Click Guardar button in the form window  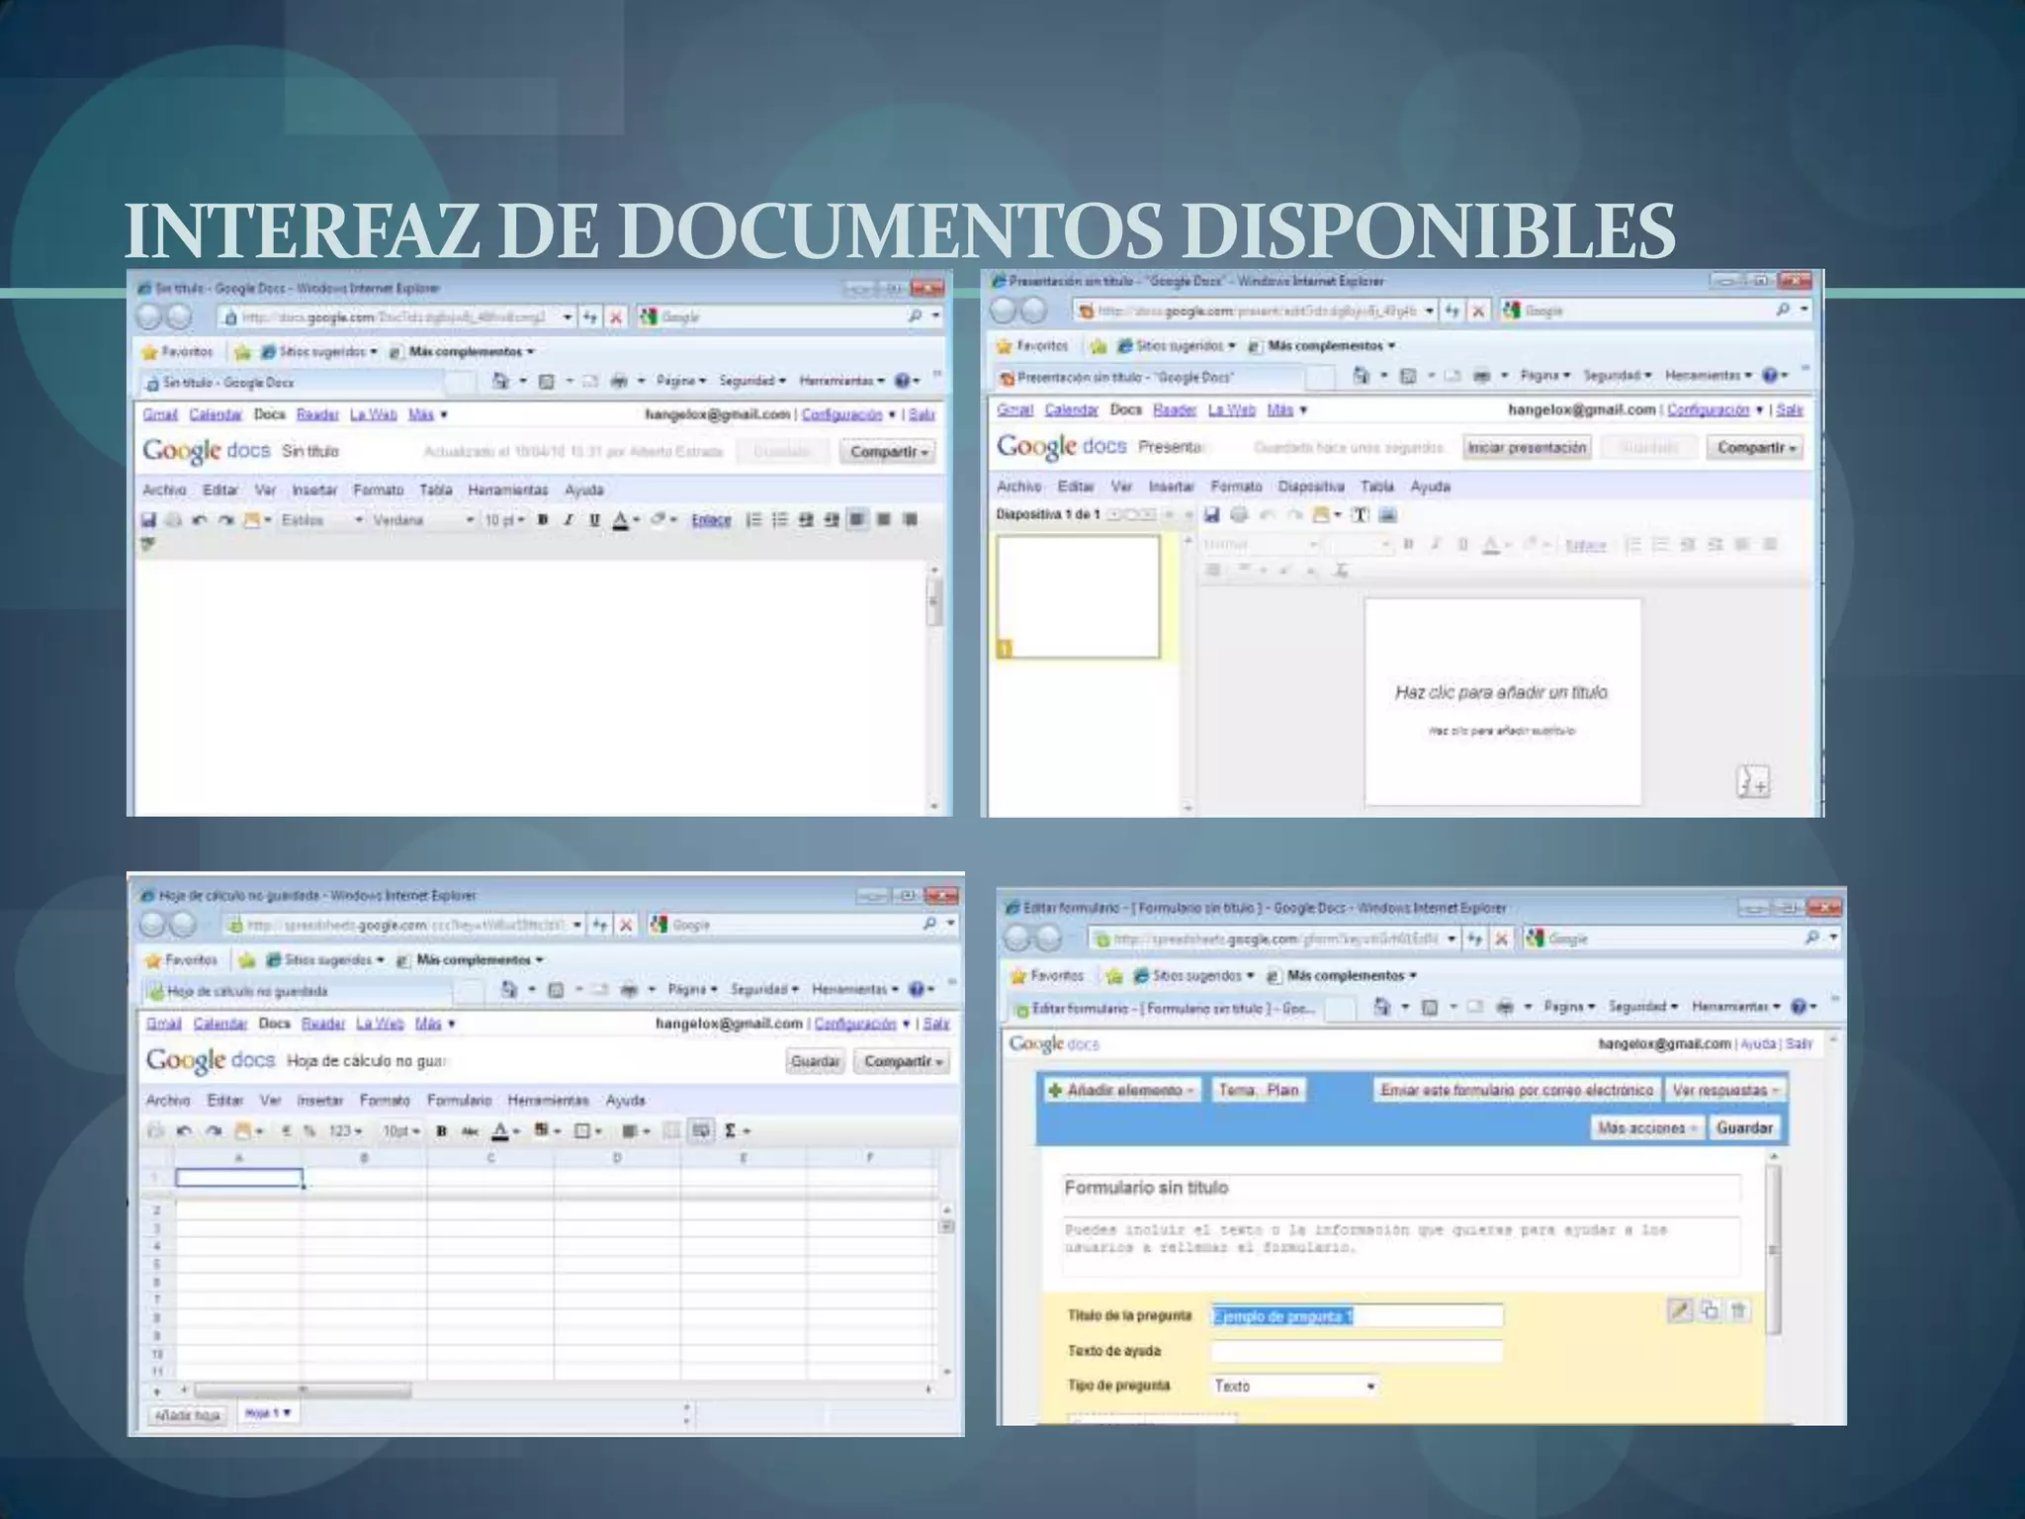click(x=1744, y=1128)
